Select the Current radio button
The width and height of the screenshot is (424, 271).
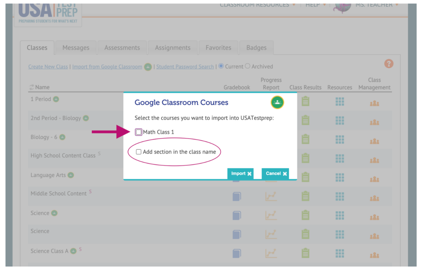point(221,66)
